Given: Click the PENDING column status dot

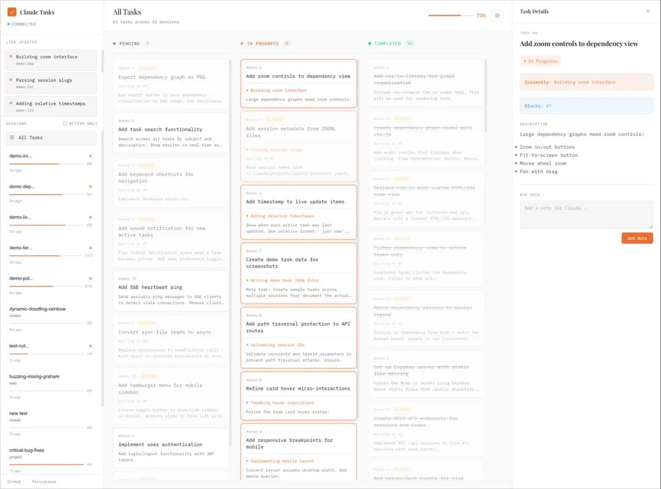Looking at the screenshot, I should coord(116,43).
